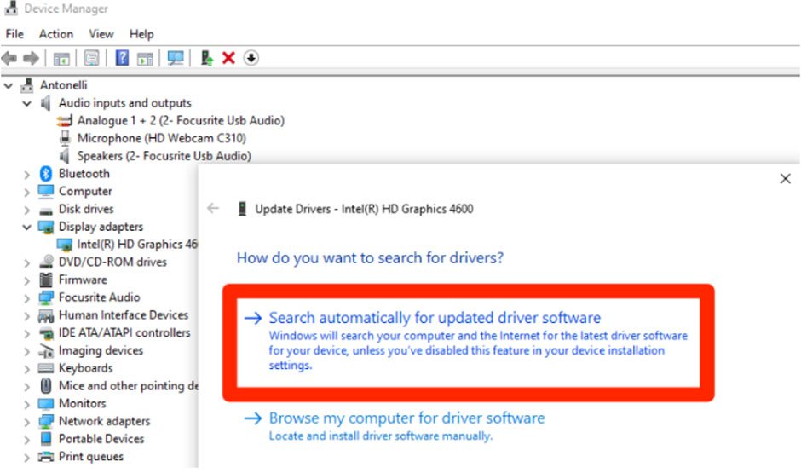Expand the Network adapters chevron
Screen dimensions: 801x473
[26, 422]
